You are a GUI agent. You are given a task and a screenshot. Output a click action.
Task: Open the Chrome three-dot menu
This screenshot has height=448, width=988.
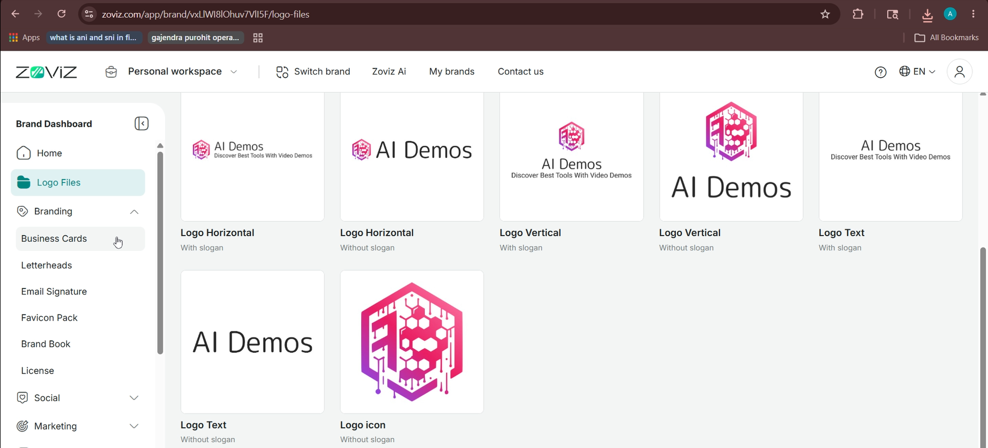973,14
